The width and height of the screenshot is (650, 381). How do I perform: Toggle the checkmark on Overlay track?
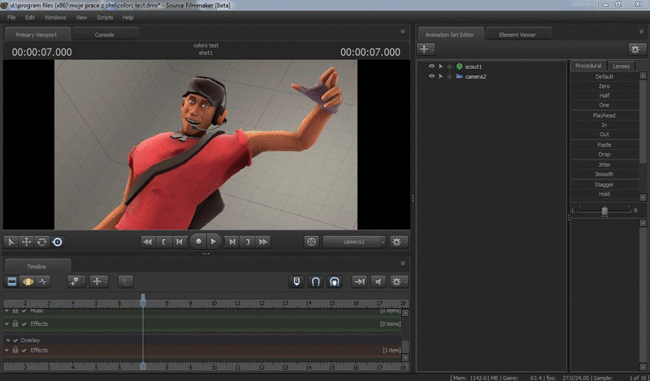[16, 340]
